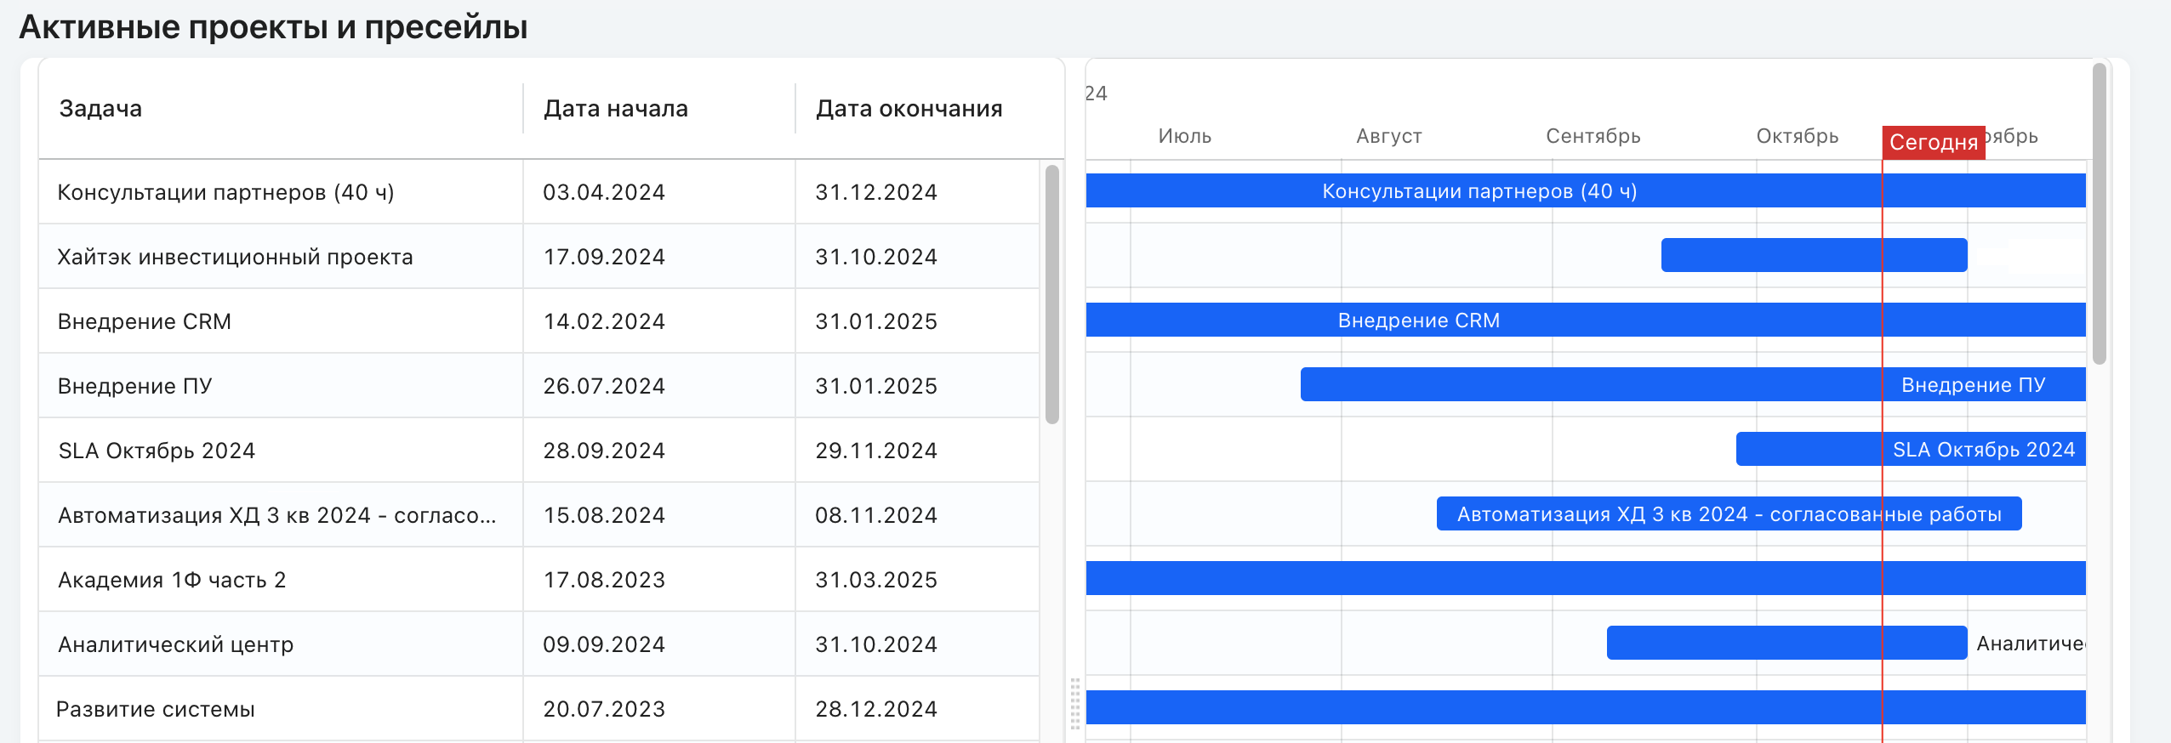Click the Аналитический центр task name
This screenshot has width=2171, height=743.
[176, 644]
